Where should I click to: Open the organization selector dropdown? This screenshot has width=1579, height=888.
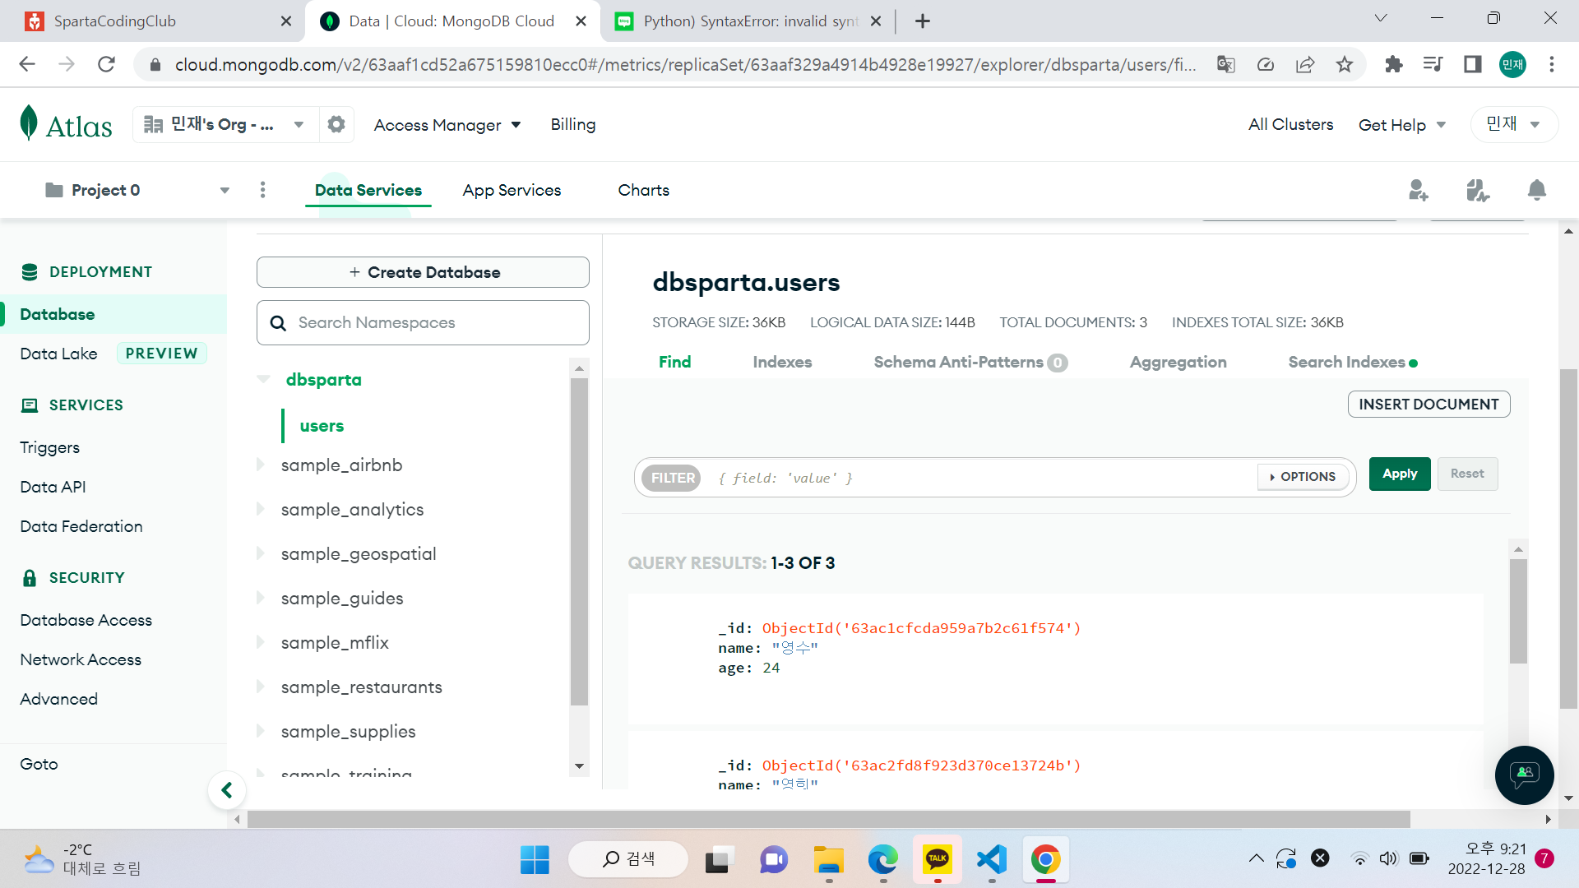(226, 124)
